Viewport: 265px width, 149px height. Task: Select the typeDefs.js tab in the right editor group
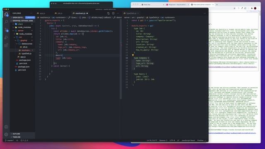pyautogui.click(x=131, y=13)
